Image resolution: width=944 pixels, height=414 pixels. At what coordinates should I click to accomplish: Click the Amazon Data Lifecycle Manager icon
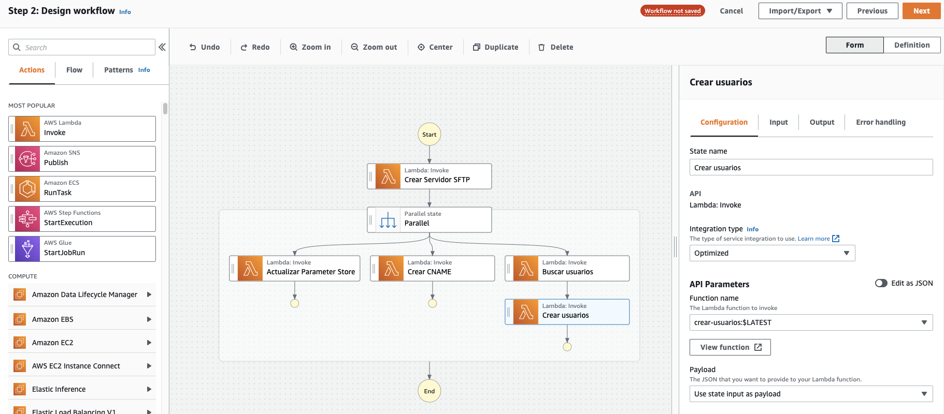tap(20, 294)
